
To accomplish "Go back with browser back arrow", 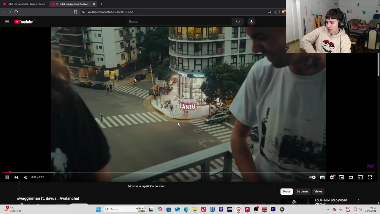I will point(4,12).
